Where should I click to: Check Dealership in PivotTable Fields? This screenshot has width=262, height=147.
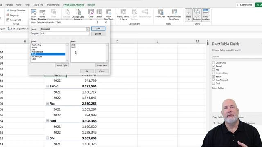(214, 63)
